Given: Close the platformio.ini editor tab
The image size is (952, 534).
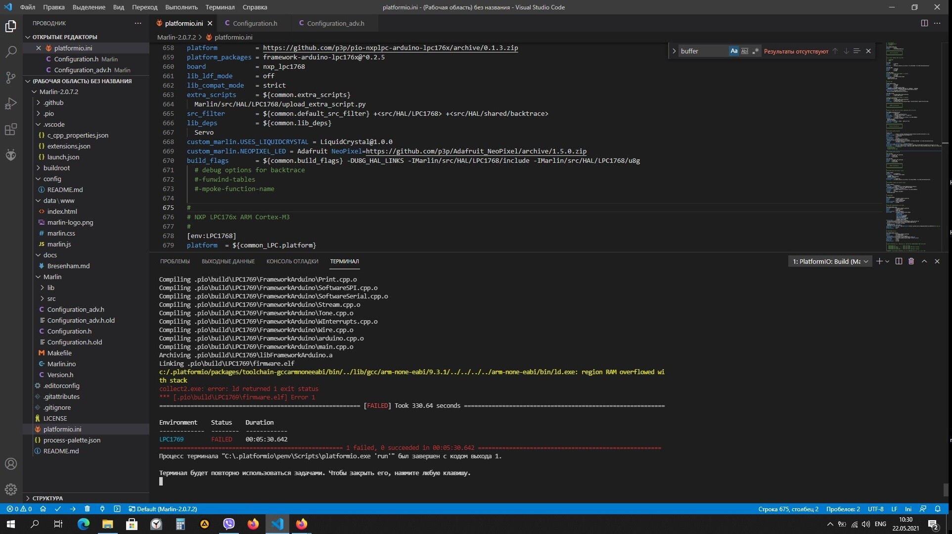Looking at the screenshot, I should pos(210,23).
